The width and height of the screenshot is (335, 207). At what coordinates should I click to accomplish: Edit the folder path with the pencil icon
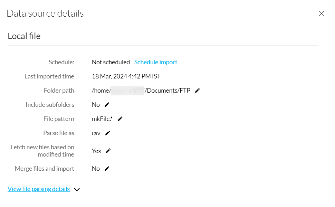pos(198,91)
